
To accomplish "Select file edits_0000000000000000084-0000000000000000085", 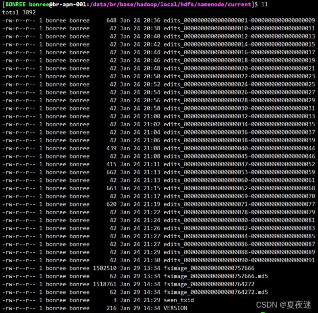I will 239,236.
